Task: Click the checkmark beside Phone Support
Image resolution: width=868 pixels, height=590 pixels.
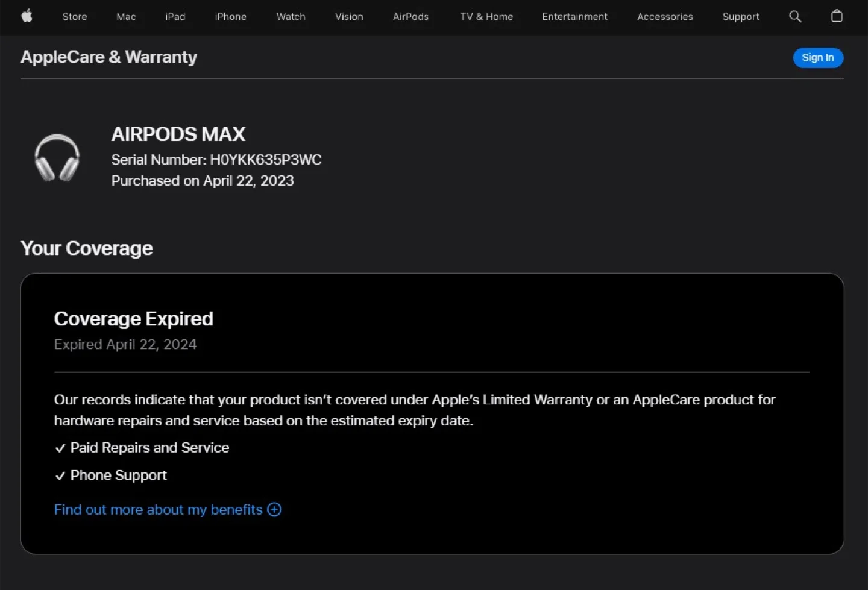Action: point(60,475)
